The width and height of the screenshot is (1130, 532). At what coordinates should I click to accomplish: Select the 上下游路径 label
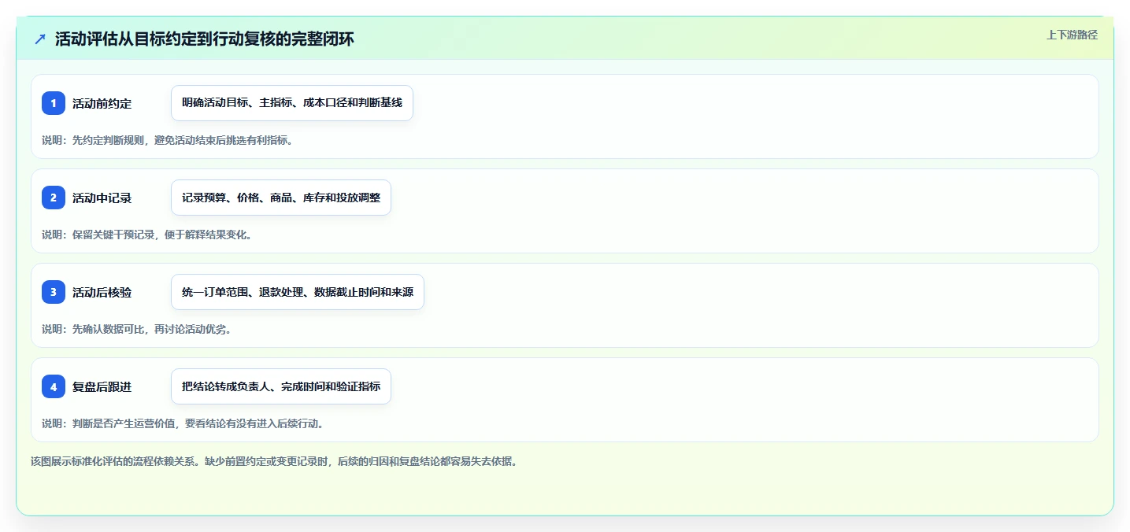point(1072,35)
